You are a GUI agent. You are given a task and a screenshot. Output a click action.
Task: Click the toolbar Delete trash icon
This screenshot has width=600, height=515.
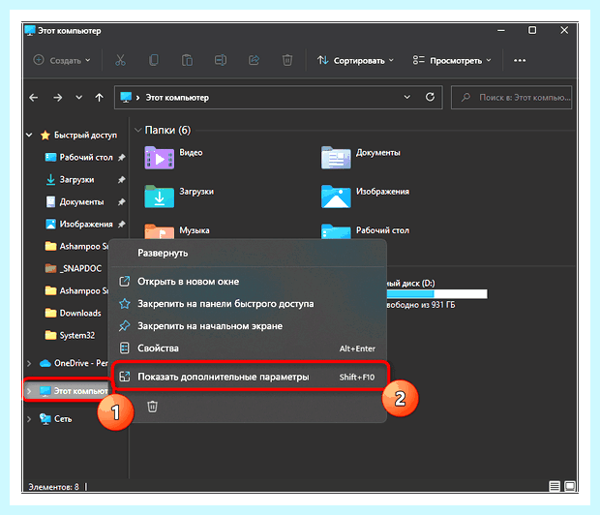click(x=287, y=60)
